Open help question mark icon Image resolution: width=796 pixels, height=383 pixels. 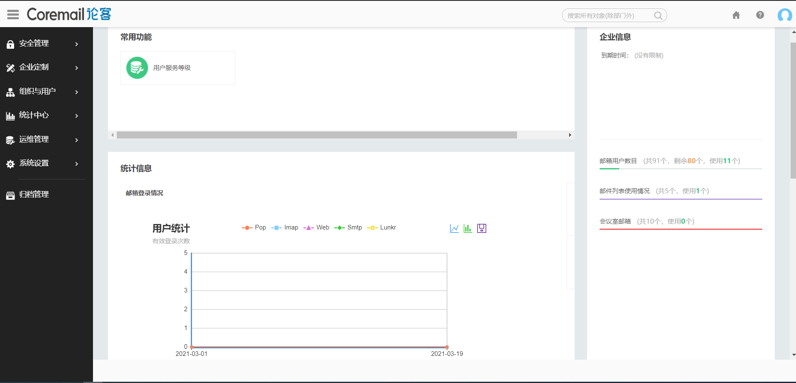[760, 15]
